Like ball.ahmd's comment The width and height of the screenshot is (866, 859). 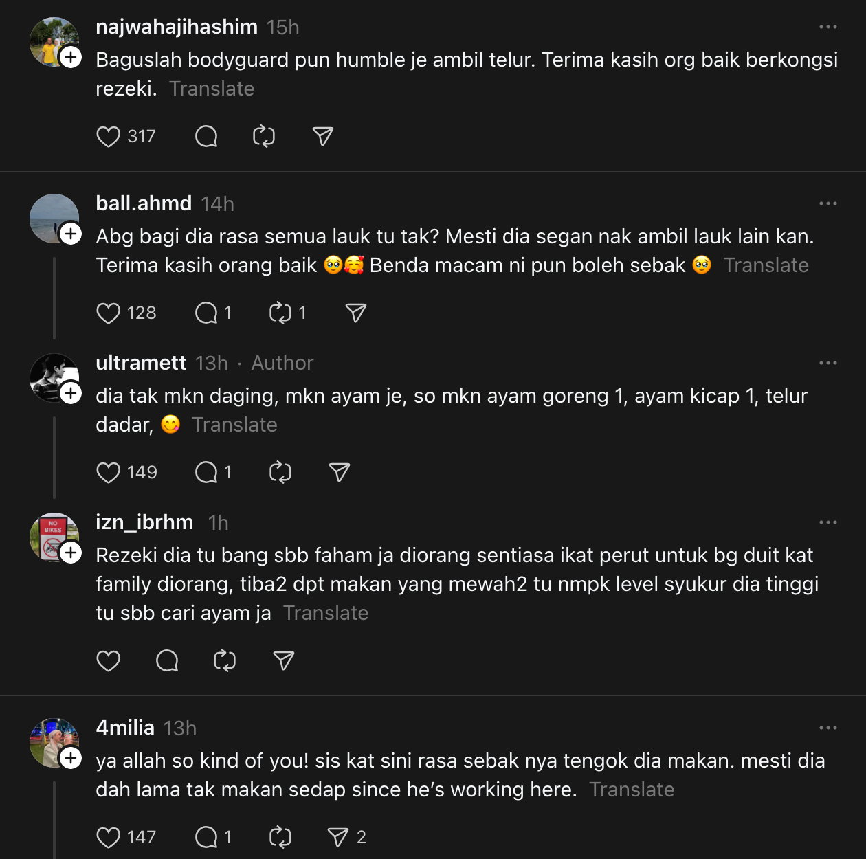coord(109,313)
